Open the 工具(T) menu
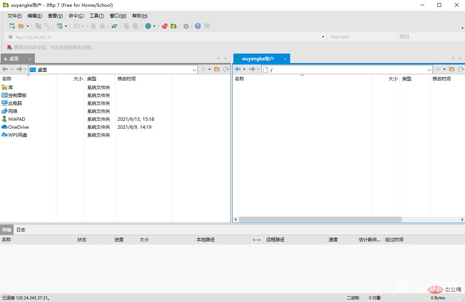Image resolution: width=465 pixels, height=302 pixels. tap(97, 15)
